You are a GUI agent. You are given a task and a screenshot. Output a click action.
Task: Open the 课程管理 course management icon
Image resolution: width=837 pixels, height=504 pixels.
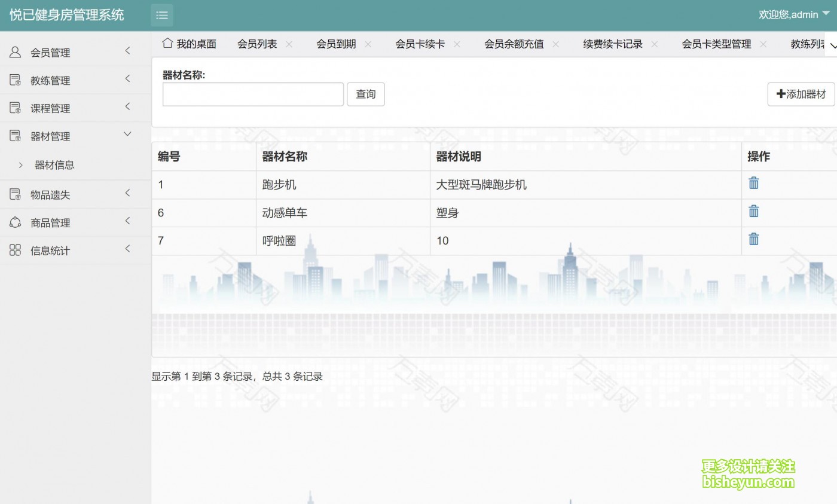pos(14,108)
